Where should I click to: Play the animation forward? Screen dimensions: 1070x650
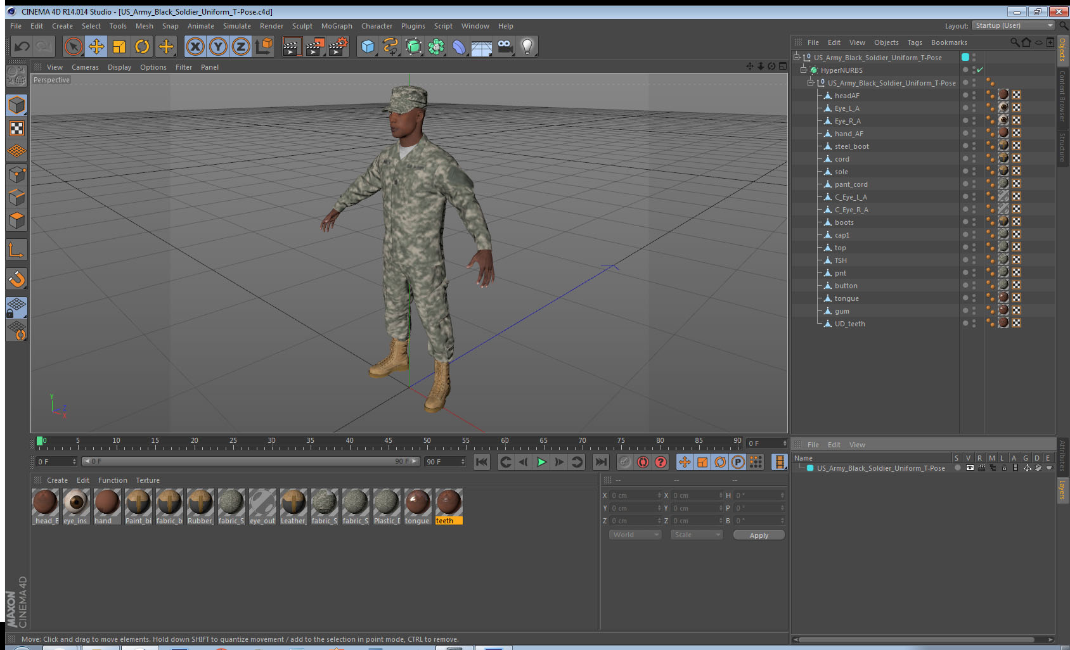tap(541, 462)
